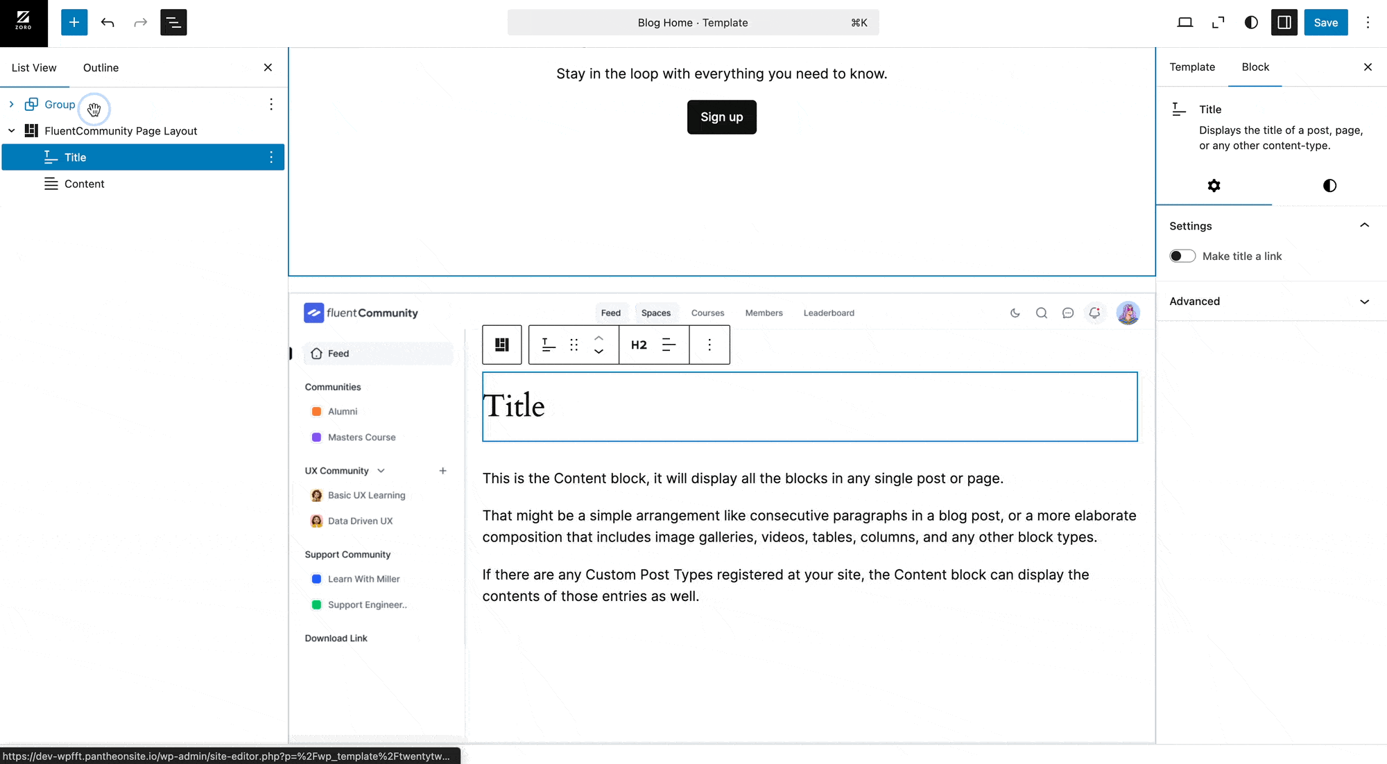Add a space with UX Community plus
1387x764 pixels.
tap(442, 471)
